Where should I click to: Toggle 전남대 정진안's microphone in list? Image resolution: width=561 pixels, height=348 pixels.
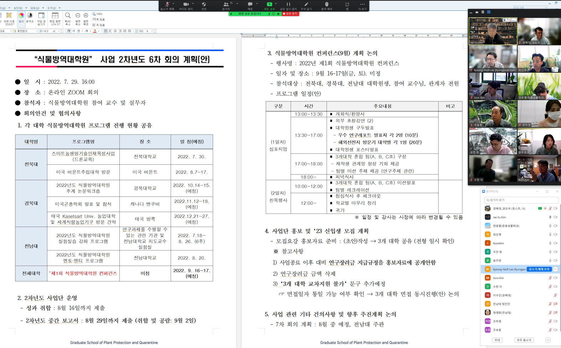[x=550, y=304]
